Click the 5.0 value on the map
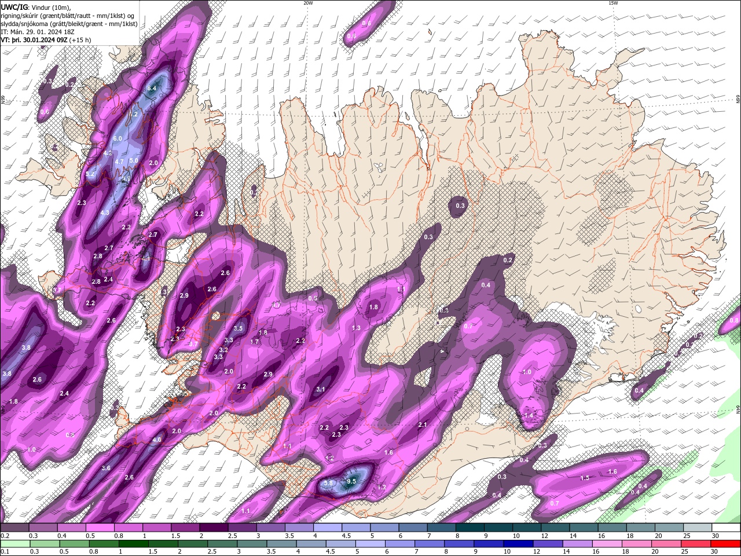The image size is (741, 556). tap(134, 160)
